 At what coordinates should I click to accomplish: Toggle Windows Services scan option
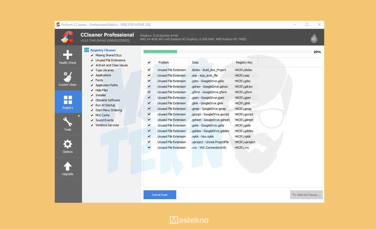[92, 125]
